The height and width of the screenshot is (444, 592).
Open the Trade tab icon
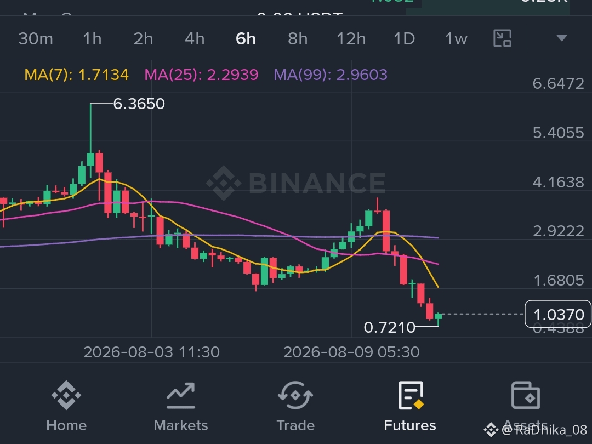pos(295,395)
